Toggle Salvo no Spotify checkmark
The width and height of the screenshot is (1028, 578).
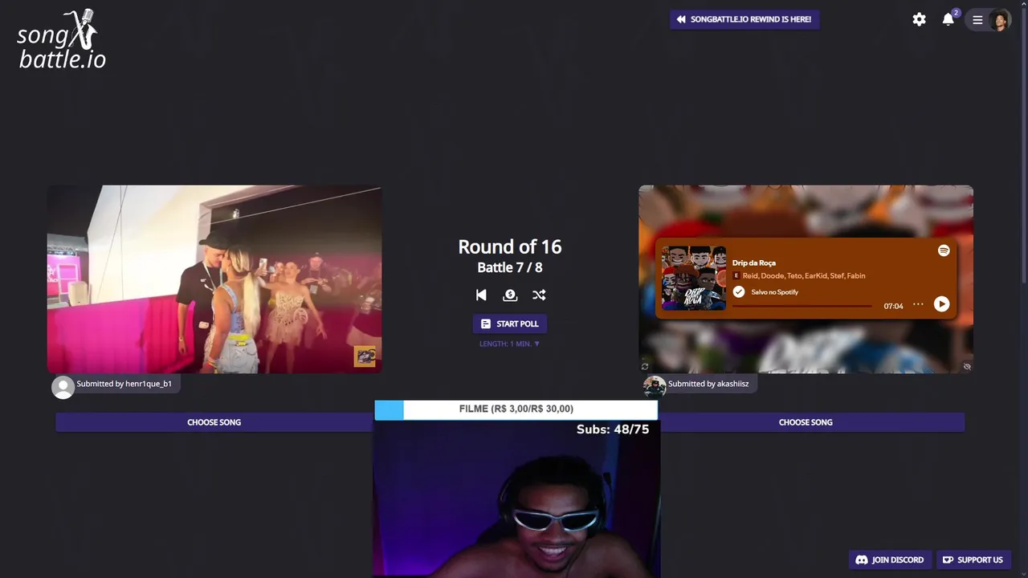(x=739, y=292)
